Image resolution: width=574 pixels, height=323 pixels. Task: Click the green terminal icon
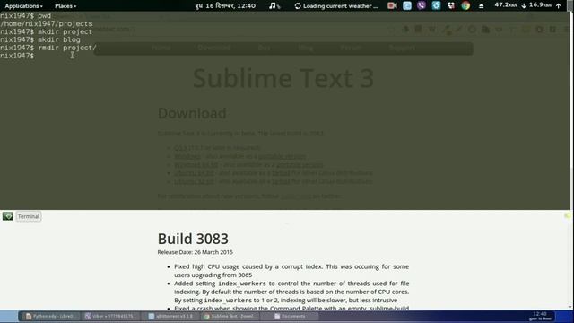(x=8, y=216)
